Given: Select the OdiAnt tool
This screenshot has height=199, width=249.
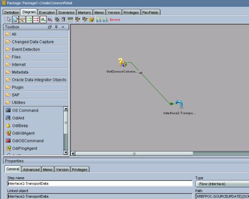Looking at the screenshot, I should click(x=15, y=118).
